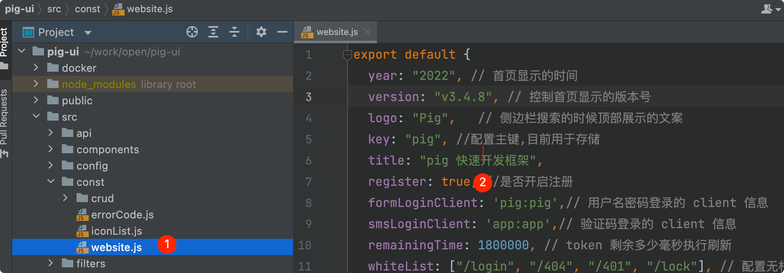
Task: Hide the Project tool window
Action: tap(283, 32)
